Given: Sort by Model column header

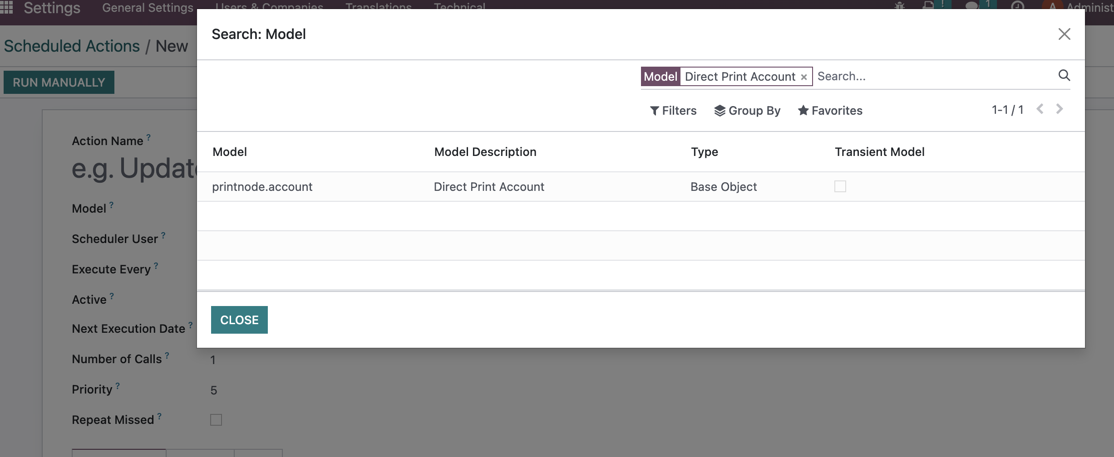Looking at the screenshot, I should [230, 152].
